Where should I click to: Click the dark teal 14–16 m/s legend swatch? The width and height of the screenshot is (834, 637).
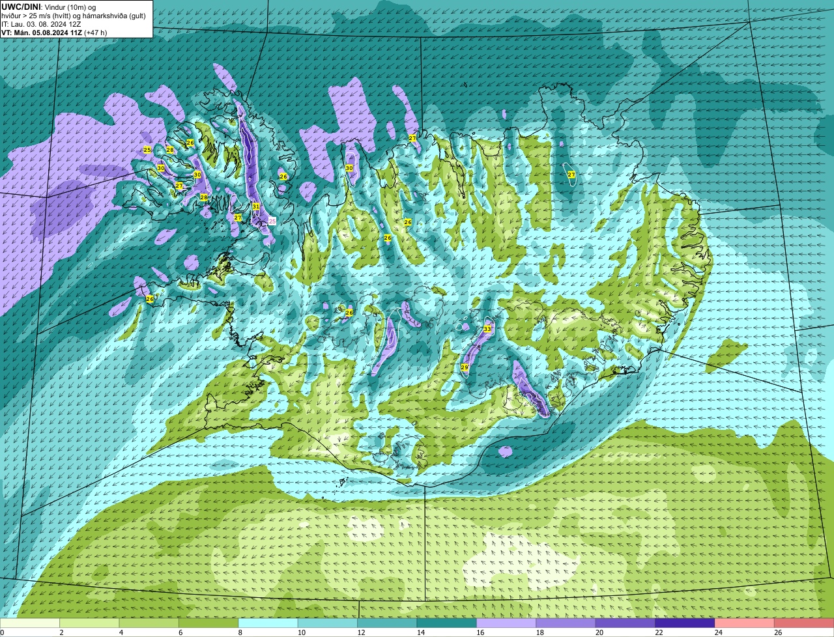(x=447, y=623)
